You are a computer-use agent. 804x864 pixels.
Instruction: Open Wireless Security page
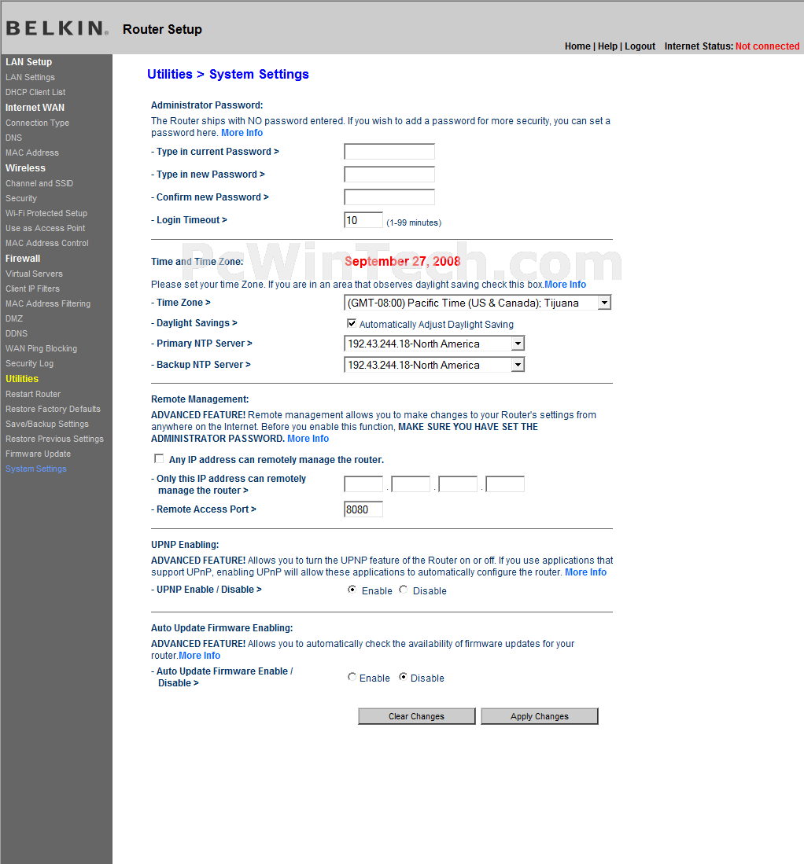[x=21, y=198]
